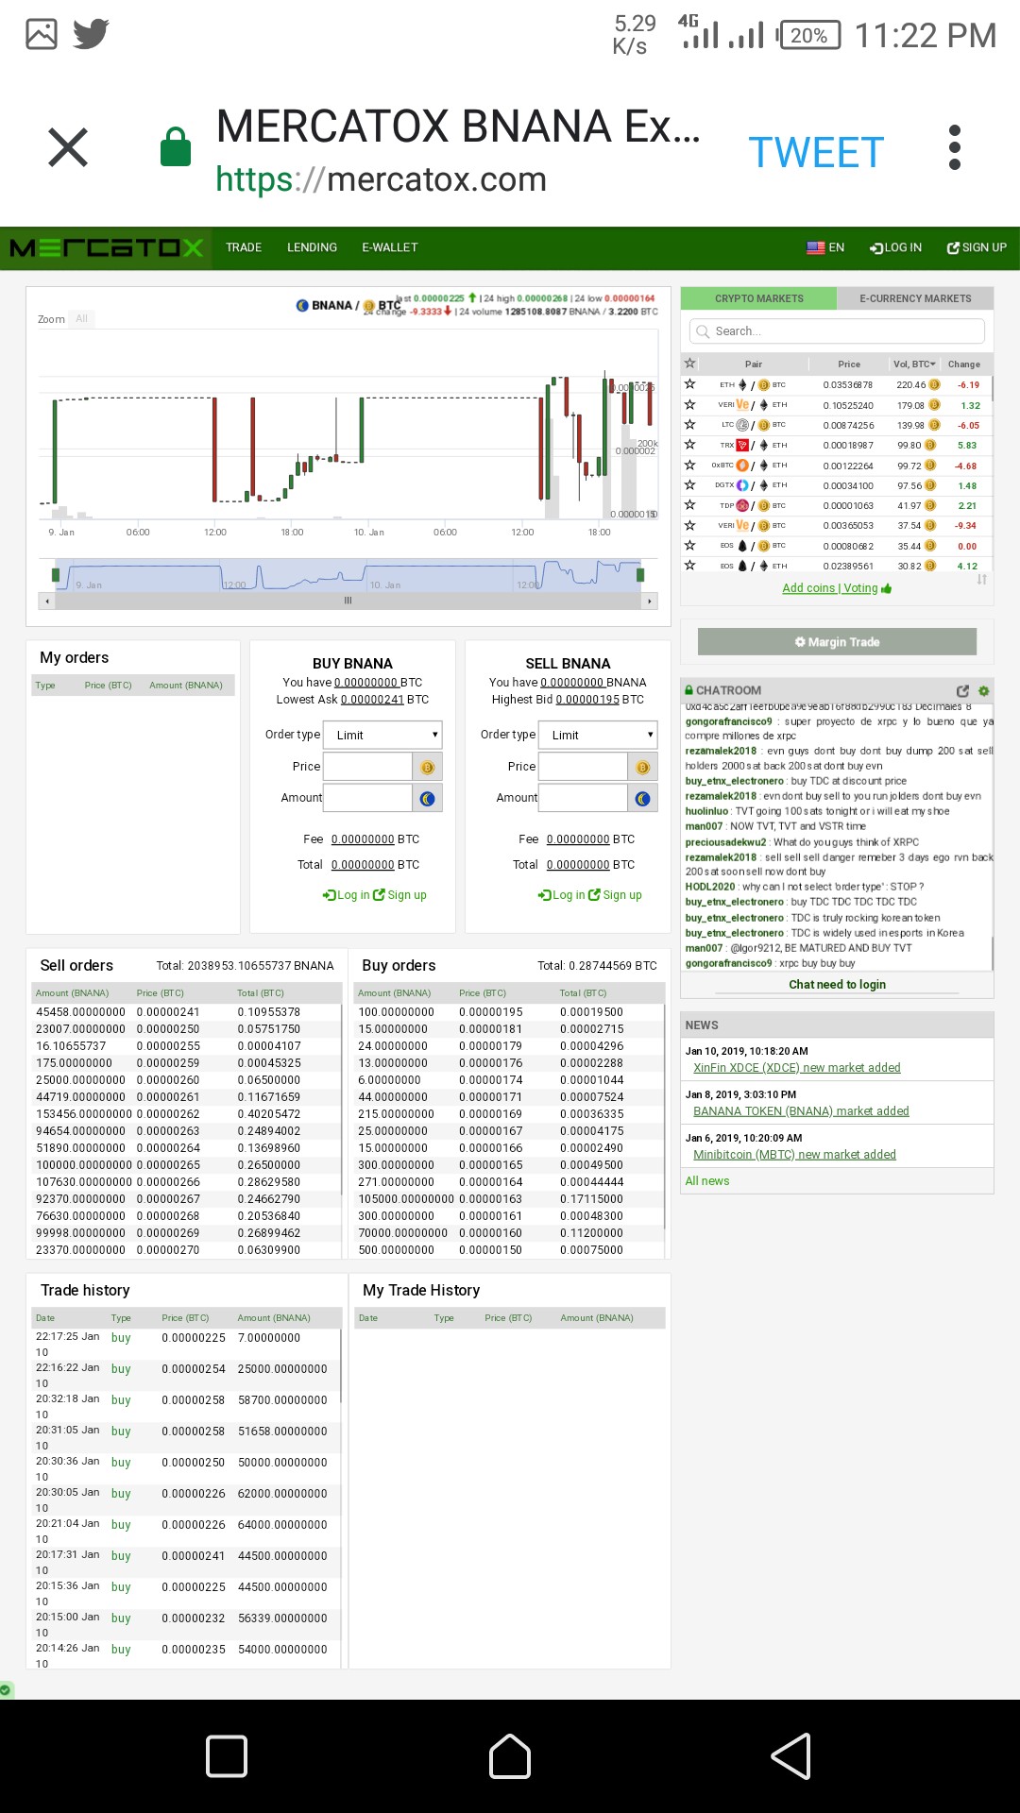The width and height of the screenshot is (1020, 1813).
Task: Open Minibitcoin MBTC new market news
Action: tap(794, 1155)
